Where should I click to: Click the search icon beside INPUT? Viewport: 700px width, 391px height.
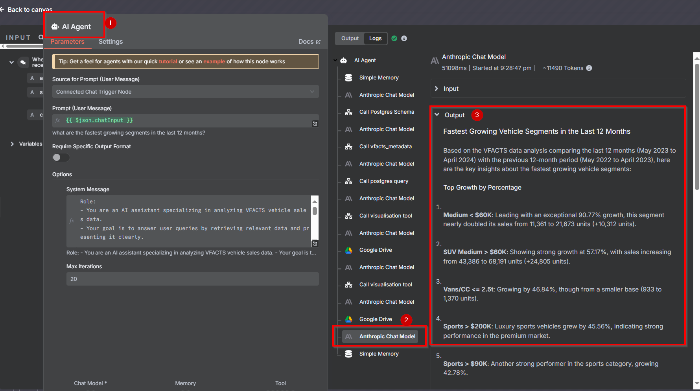tap(41, 37)
